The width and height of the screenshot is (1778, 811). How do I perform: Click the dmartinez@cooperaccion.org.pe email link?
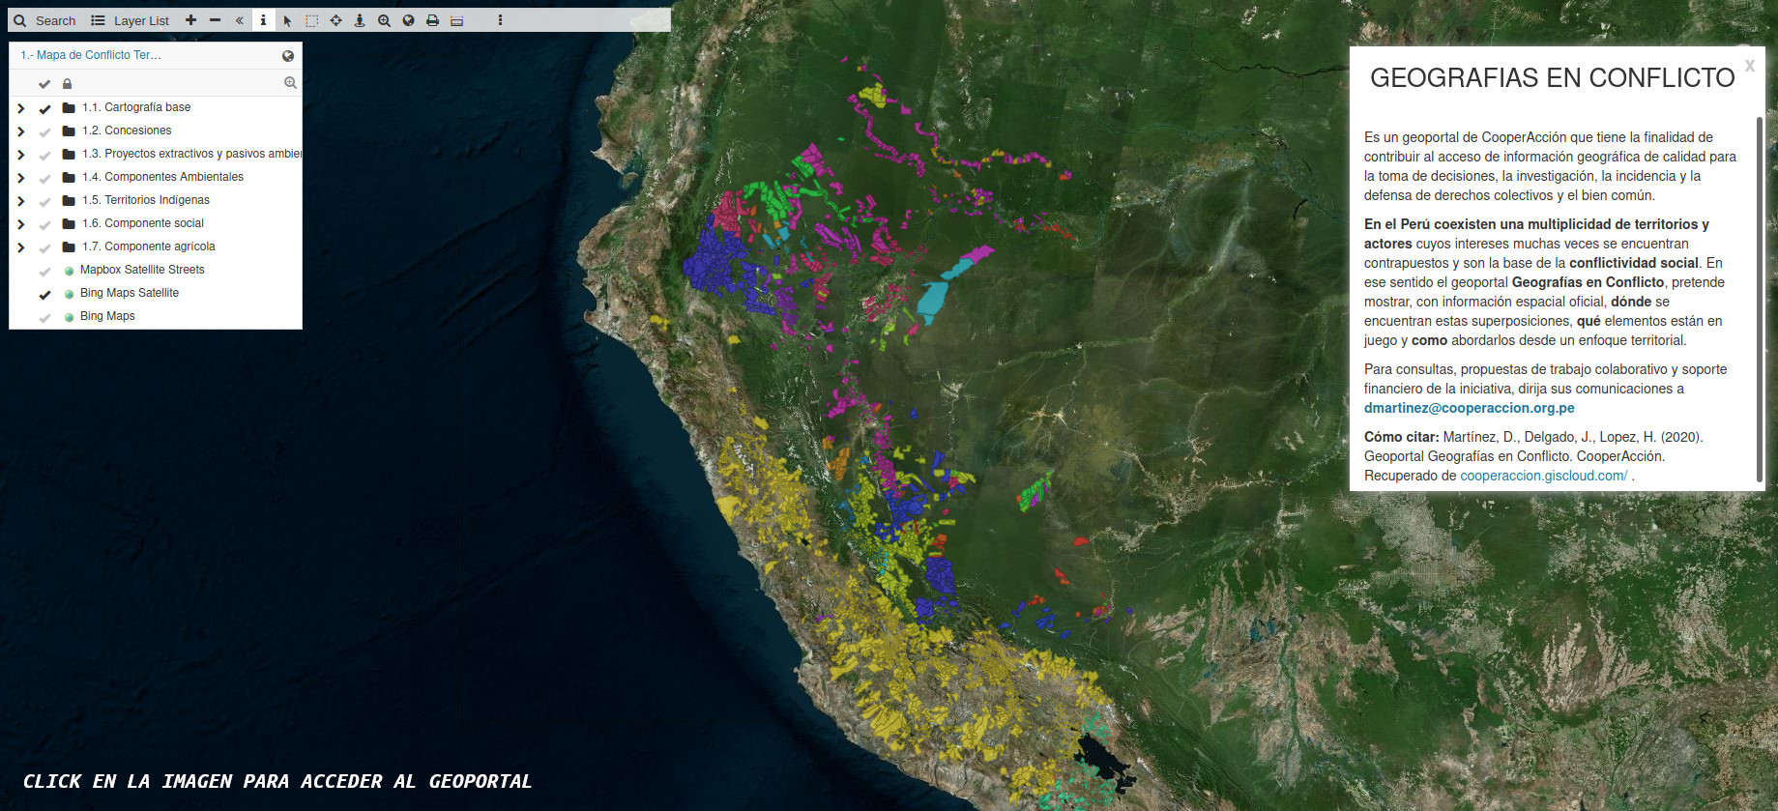1469,408
